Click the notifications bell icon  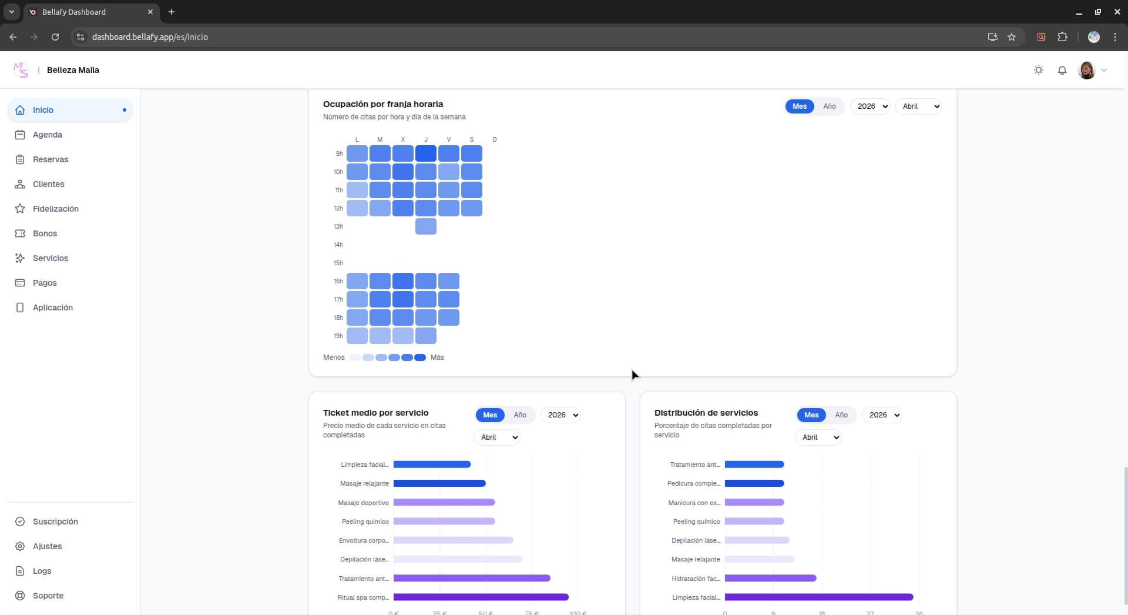(1062, 70)
